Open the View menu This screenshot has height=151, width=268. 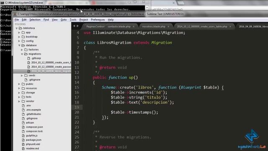[x=55, y=20]
